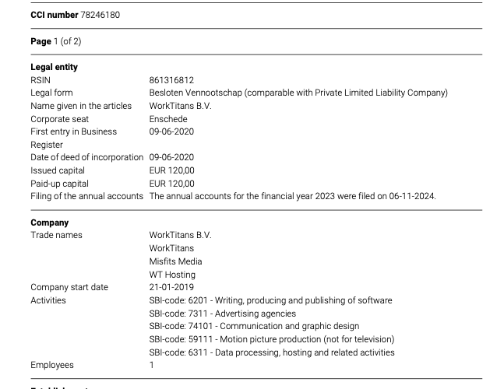Click the 'Date of deed of incorporation' label
Image resolution: width=504 pixels, height=389 pixels.
click(86, 157)
